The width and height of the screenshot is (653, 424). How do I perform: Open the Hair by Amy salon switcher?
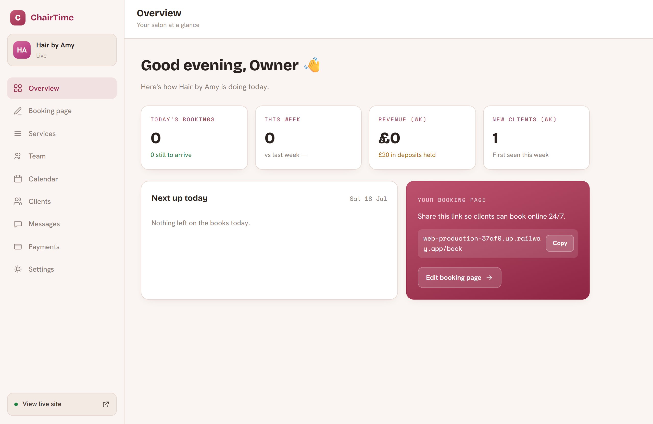62,50
